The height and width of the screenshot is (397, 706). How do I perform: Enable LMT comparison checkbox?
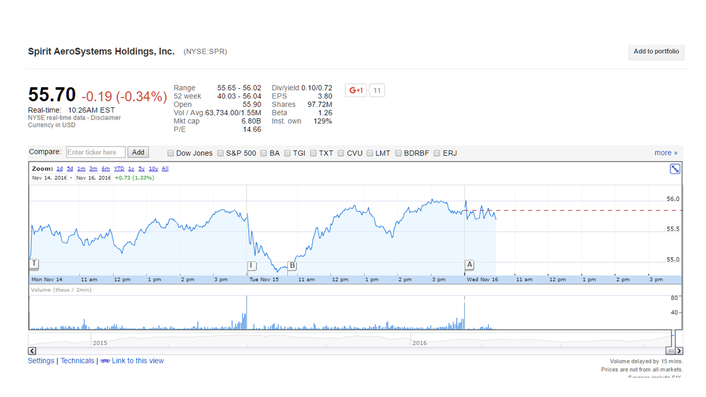pyautogui.click(x=370, y=153)
